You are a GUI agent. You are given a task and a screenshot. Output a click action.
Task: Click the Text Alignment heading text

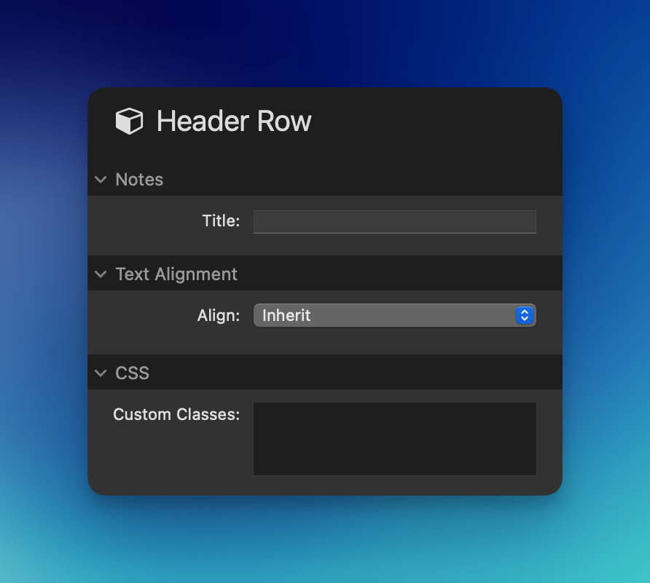[176, 274]
